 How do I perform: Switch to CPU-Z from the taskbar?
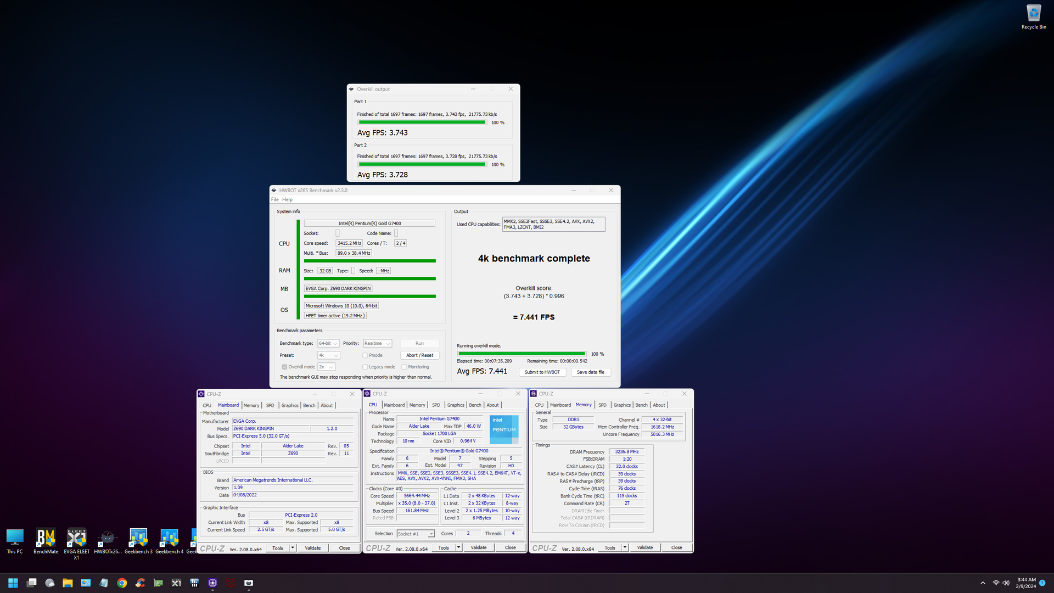click(x=212, y=583)
